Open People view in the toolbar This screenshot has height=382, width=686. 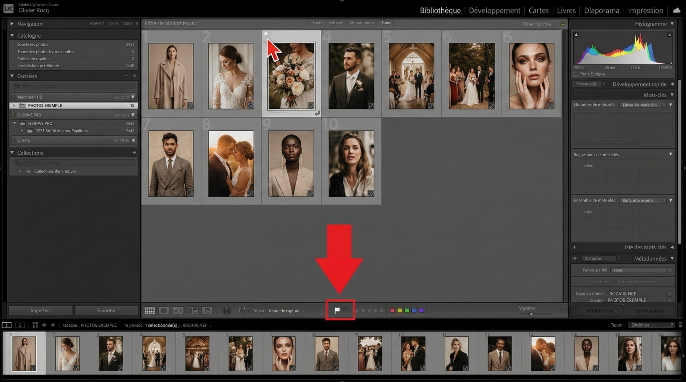click(207, 310)
